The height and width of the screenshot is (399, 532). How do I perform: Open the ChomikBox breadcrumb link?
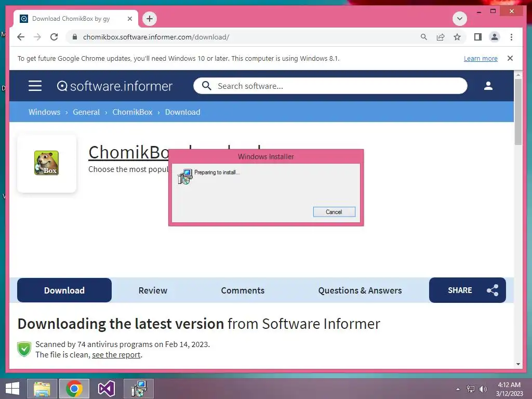(x=132, y=112)
